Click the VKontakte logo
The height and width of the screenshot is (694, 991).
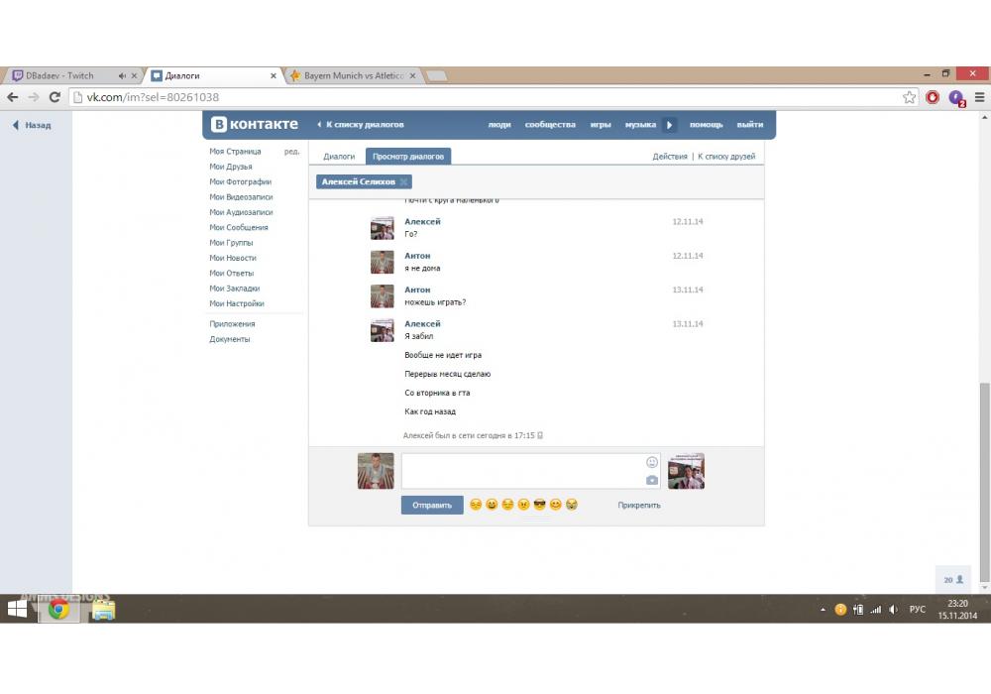[254, 125]
